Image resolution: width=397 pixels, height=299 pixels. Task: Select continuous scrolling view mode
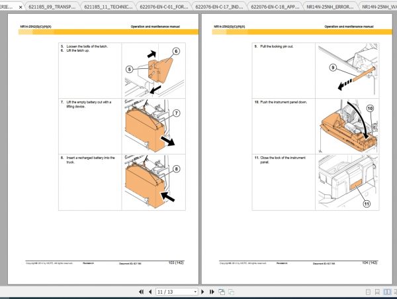pos(377,292)
